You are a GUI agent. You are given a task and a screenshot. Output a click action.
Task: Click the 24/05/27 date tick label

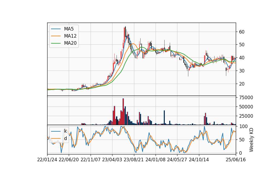pos(177,160)
